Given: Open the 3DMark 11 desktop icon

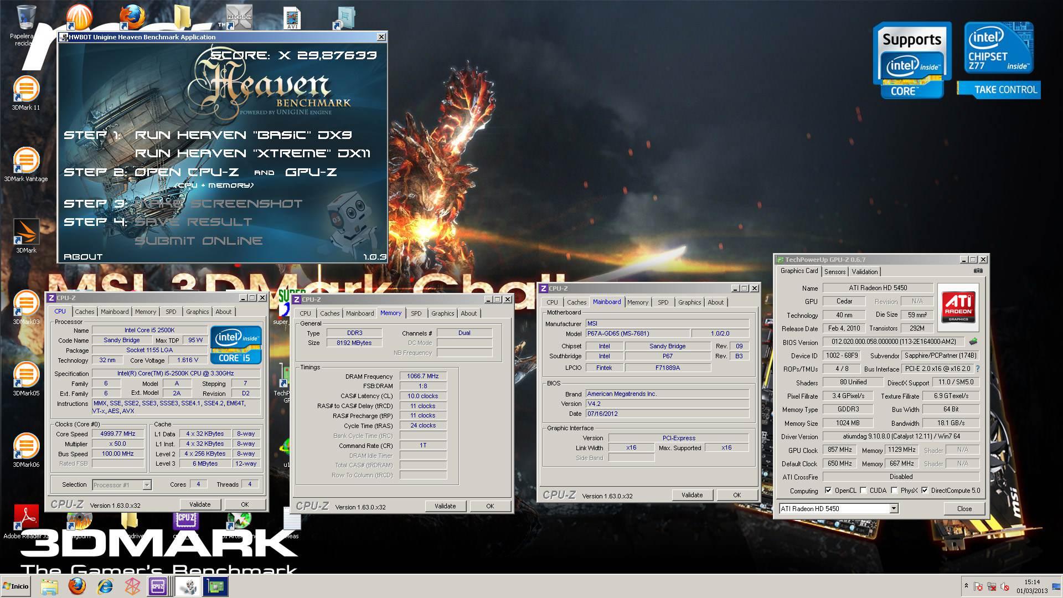Looking at the screenshot, I should 25,93.
